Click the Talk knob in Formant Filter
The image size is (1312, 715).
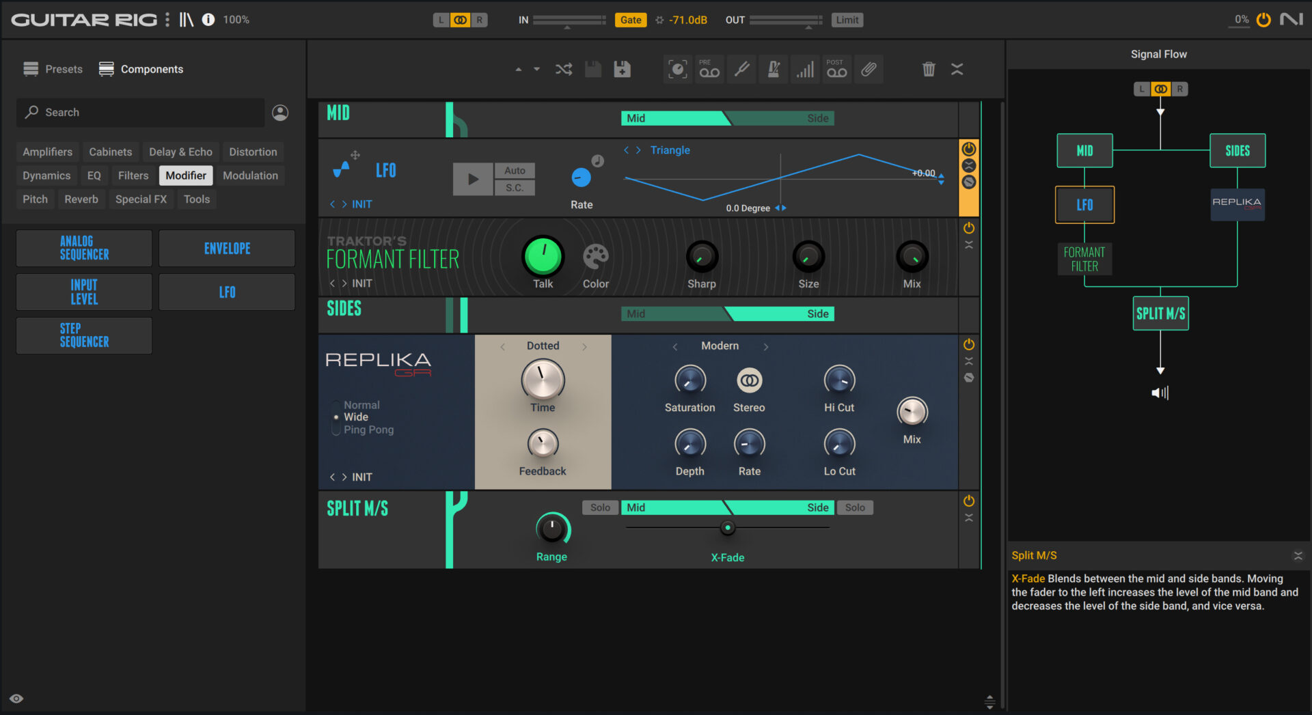(x=543, y=257)
